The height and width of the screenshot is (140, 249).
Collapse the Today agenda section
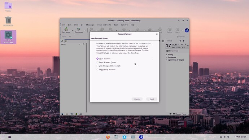(x=167, y=54)
